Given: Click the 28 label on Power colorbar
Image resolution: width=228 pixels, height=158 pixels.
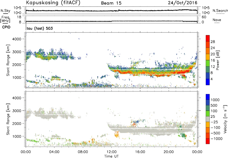Looking at the screenshot, I should (213, 42).
